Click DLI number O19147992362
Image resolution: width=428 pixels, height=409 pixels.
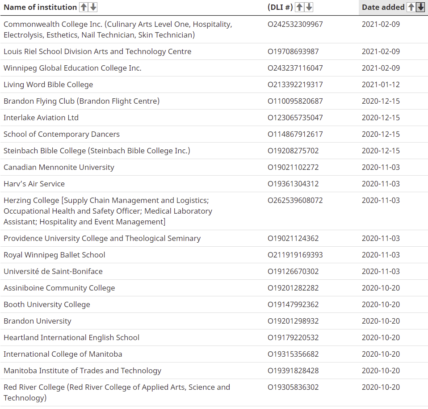(293, 304)
